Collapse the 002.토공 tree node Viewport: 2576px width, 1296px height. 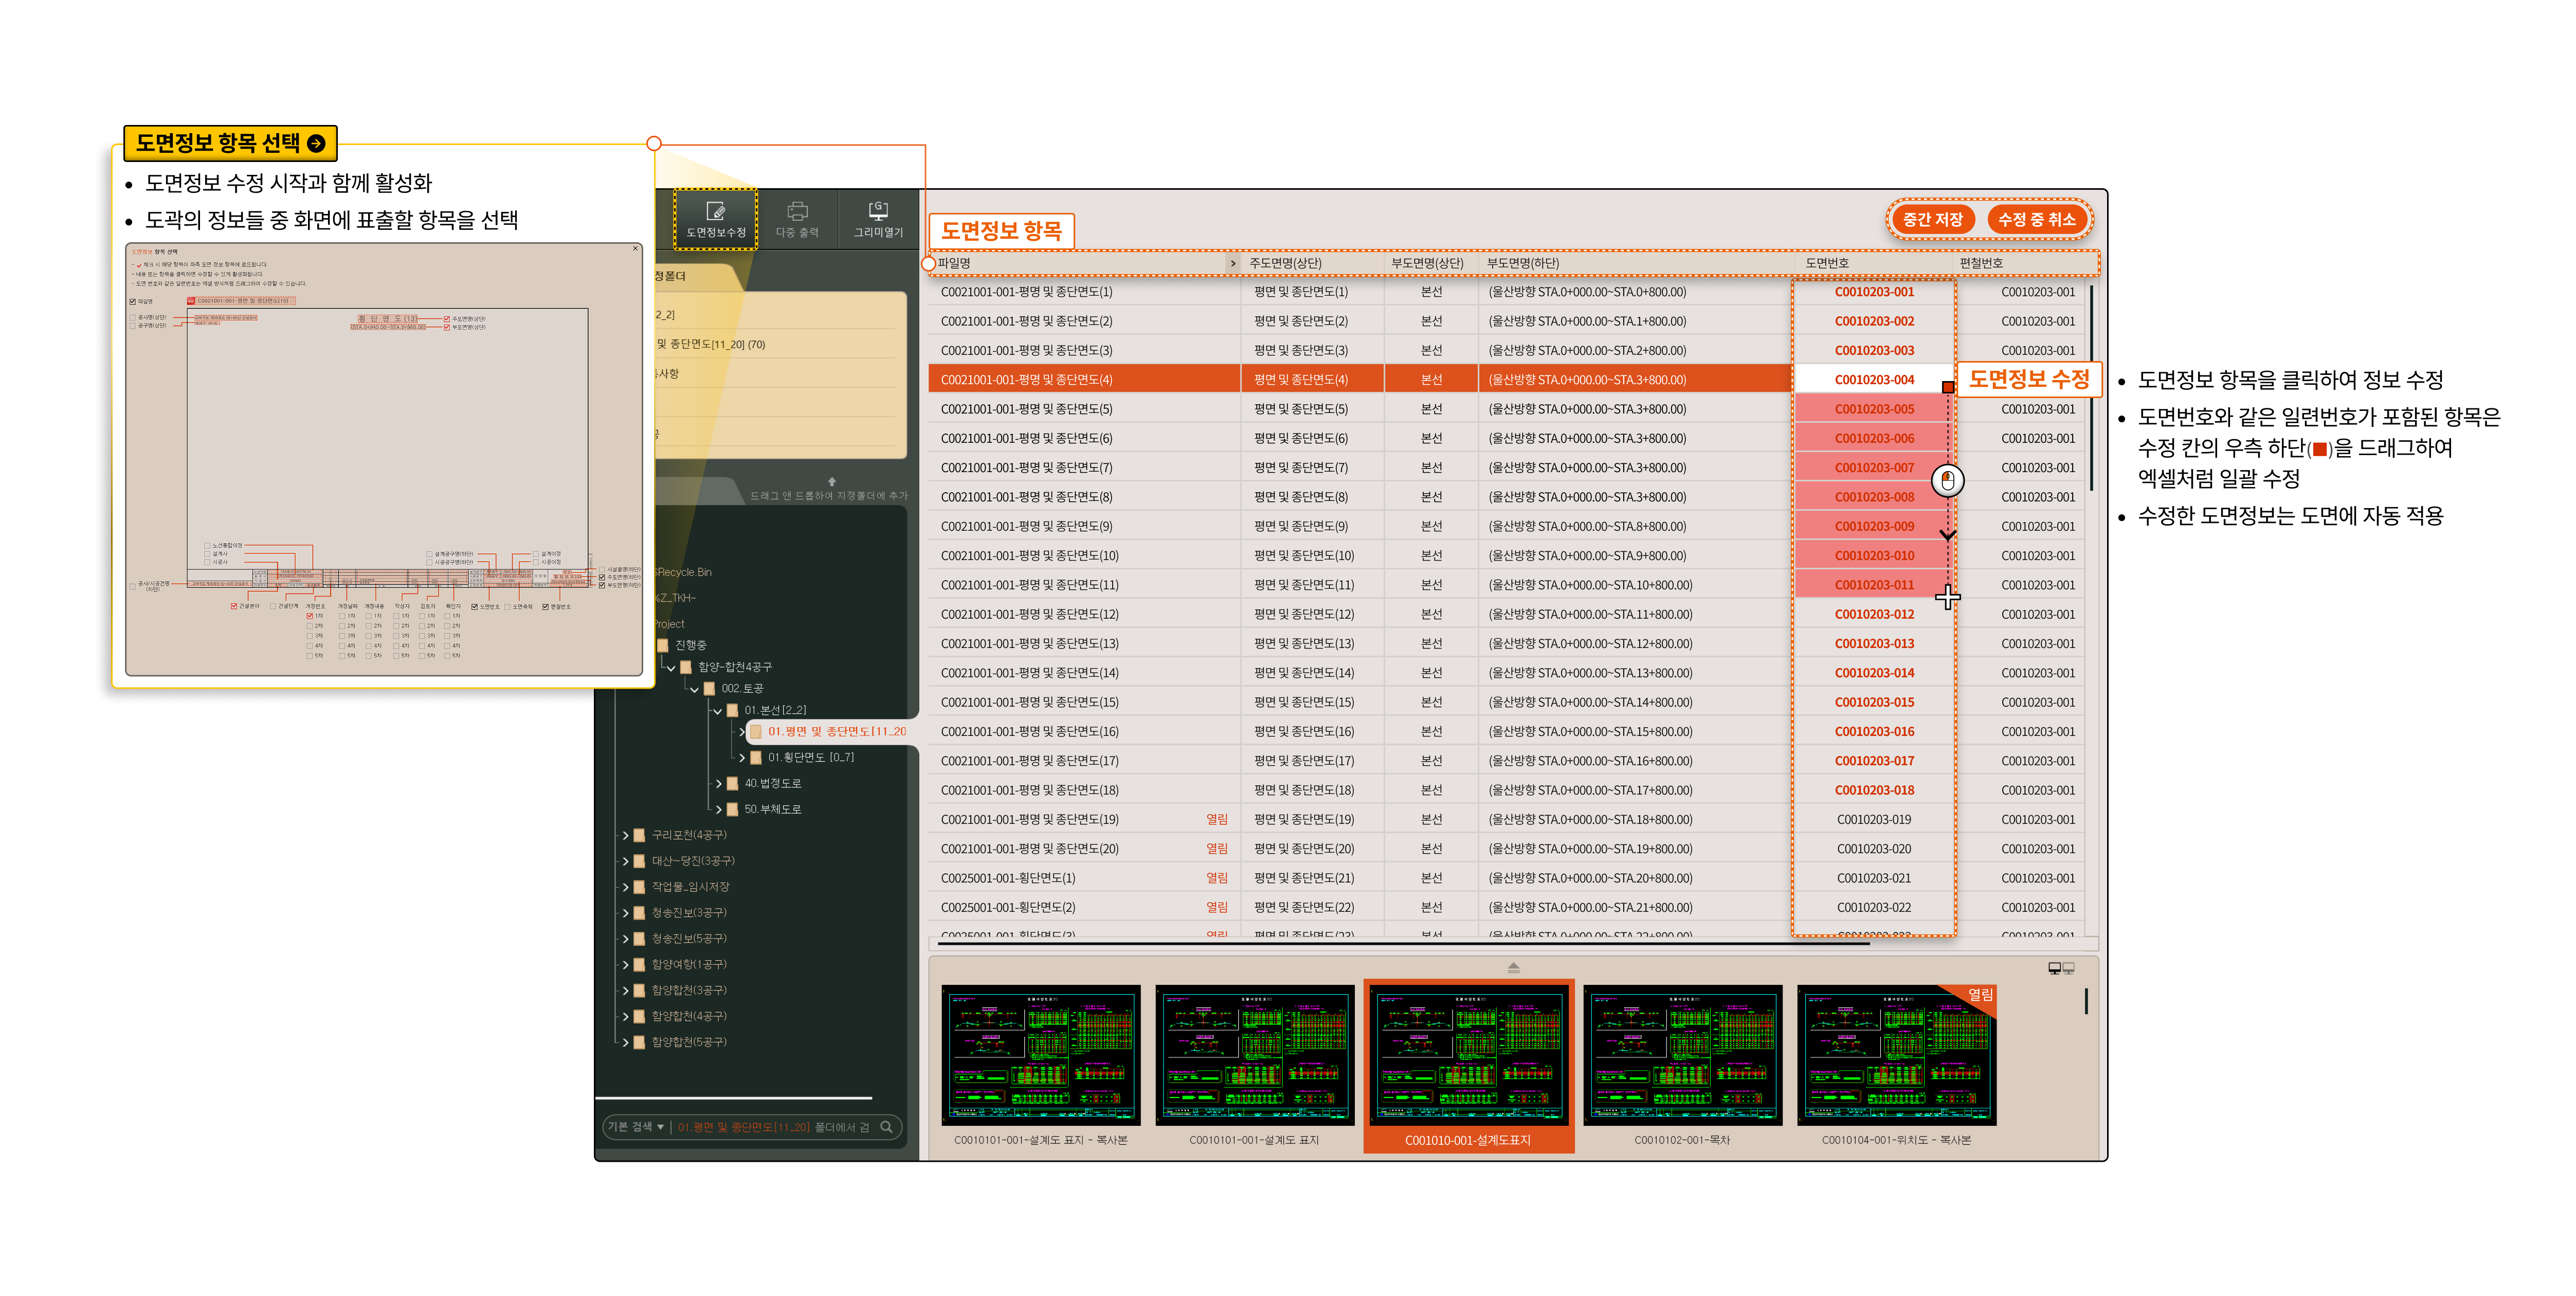pyautogui.click(x=694, y=689)
